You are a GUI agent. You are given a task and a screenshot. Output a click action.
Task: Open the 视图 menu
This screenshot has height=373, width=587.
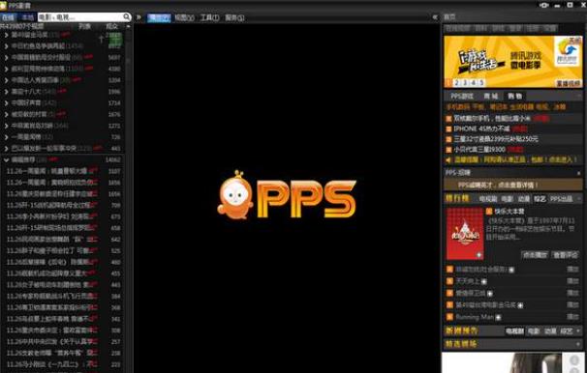pyautogui.click(x=184, y=17)
